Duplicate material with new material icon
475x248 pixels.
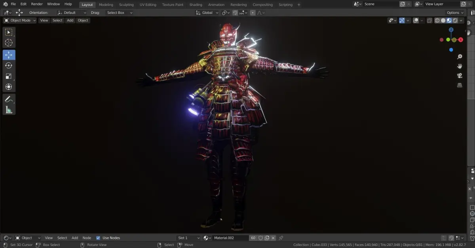click(x=267, y=238)
